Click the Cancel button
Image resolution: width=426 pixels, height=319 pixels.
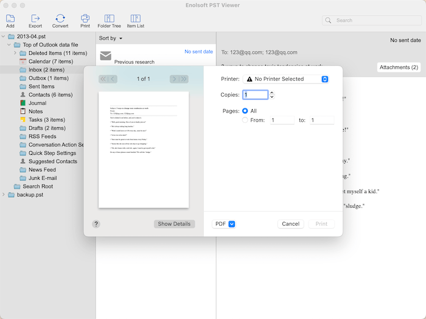click(x=290, y=224)
